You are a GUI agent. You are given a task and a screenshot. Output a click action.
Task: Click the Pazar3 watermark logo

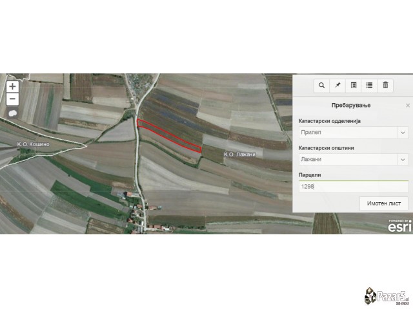click(387, 296)
